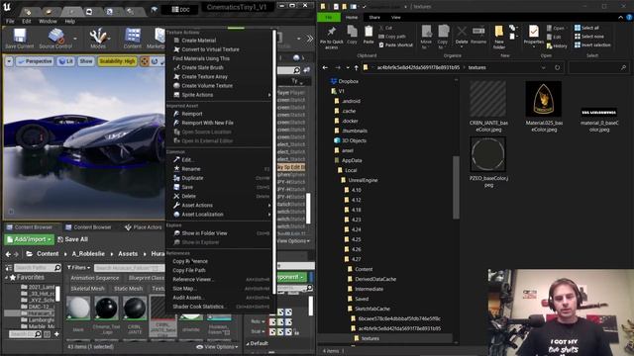Open the Modes toolbar button
This screenshot has height=356, width=634.
pyautogui.click(x=98, y=39)
